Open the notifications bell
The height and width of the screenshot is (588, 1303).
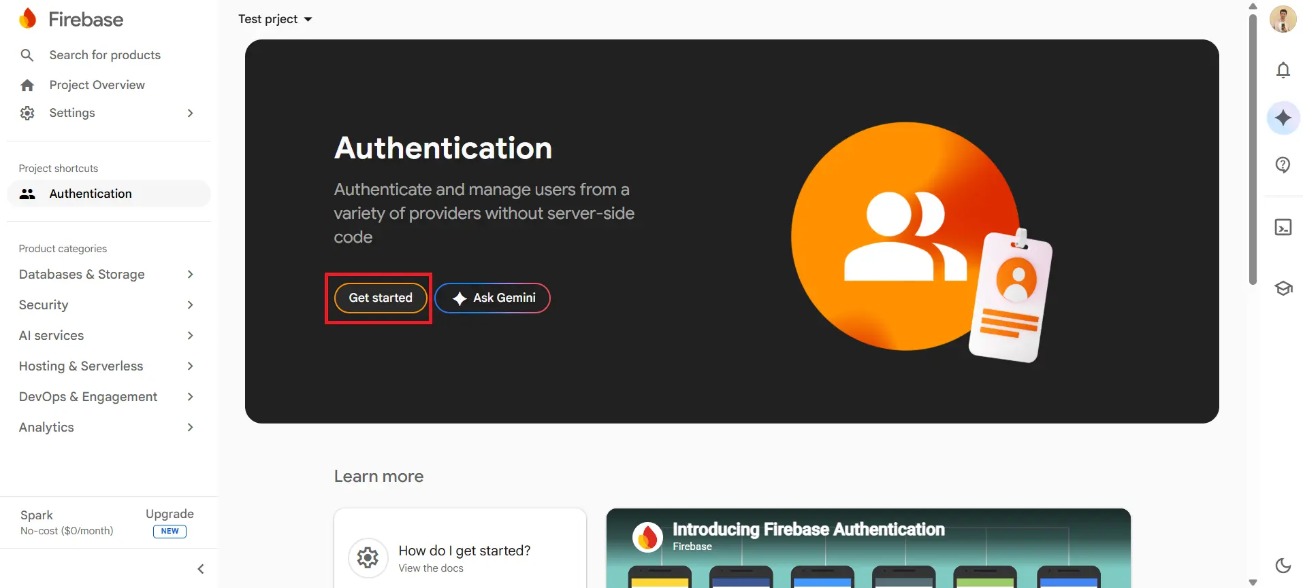coord(1283,70)
